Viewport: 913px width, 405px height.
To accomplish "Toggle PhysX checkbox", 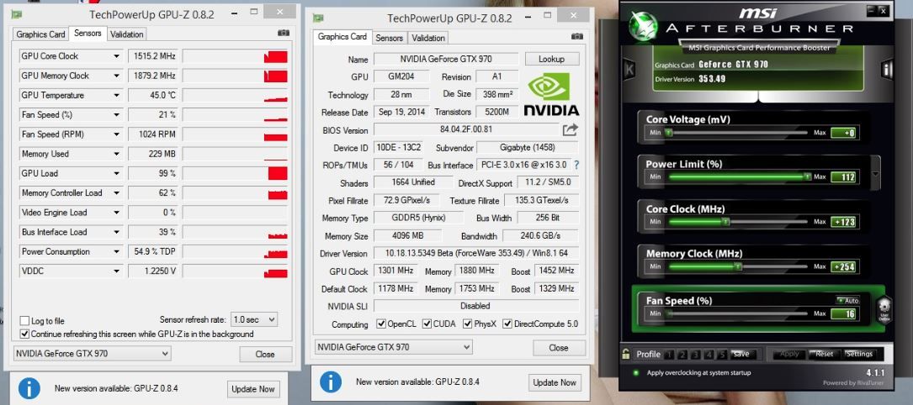I will 467,323.
